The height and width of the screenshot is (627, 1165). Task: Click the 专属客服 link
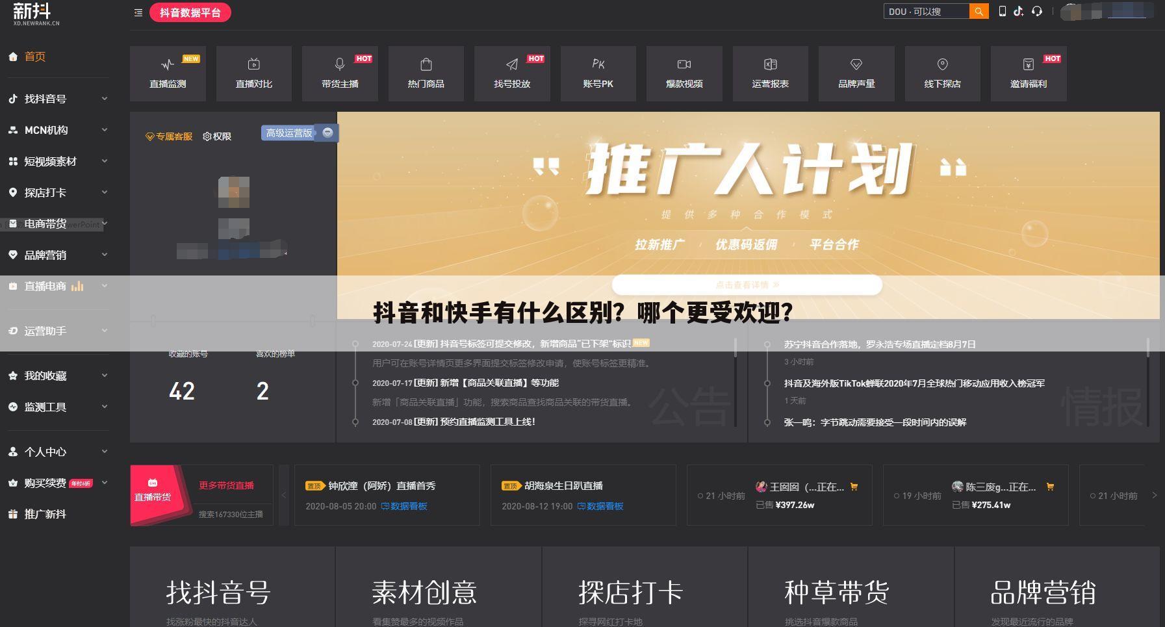click(x=170, y=136)
